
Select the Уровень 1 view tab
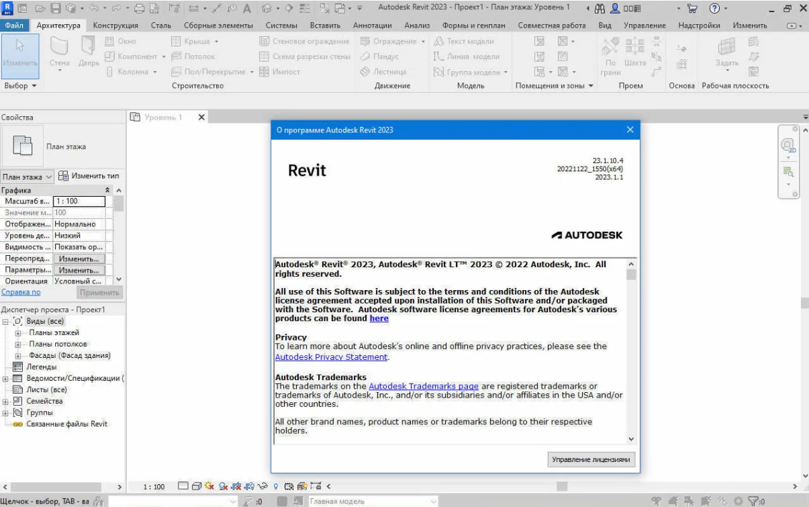point(162,117)
